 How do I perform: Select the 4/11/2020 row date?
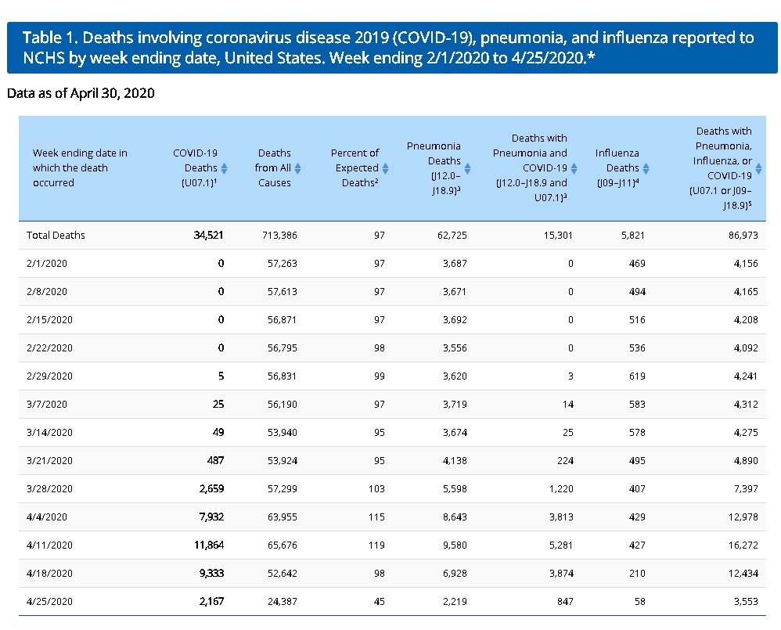(x=49, y=545)
